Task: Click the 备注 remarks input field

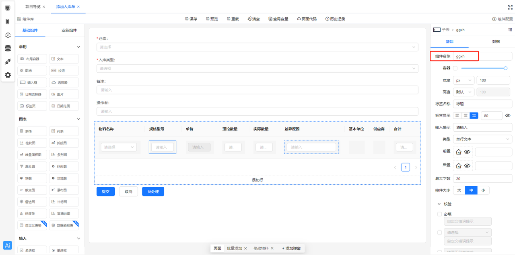Action: (257, 90)
